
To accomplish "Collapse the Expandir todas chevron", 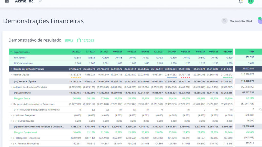I will click(x=11, y=52).
